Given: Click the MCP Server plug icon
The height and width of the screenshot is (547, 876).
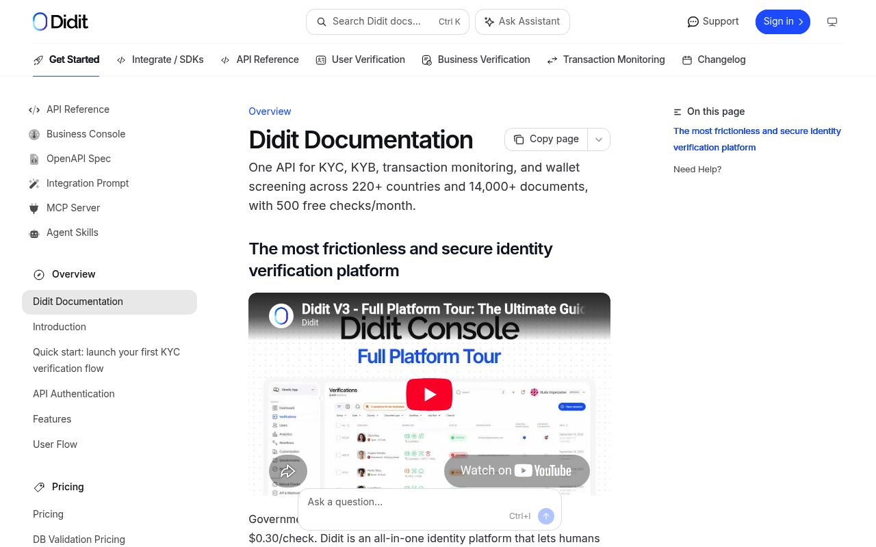Looking at the screenshot, I should point(34,209).
